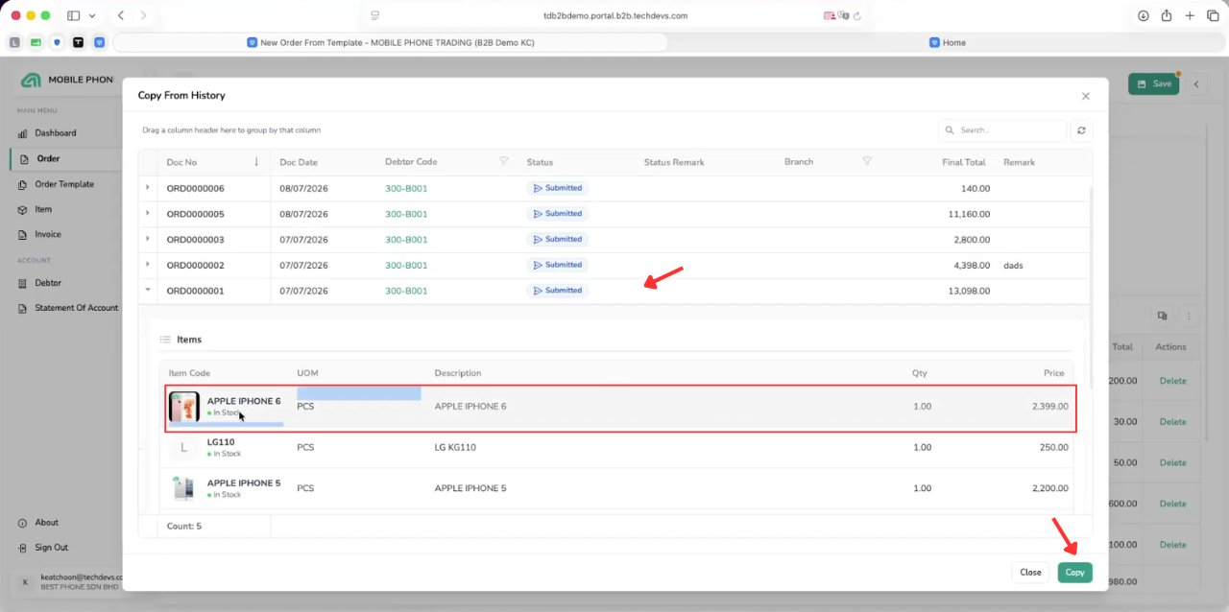1229x612 pixels.
Task: Open Dashboard in the main menu
Action: [x=56, y=133]
